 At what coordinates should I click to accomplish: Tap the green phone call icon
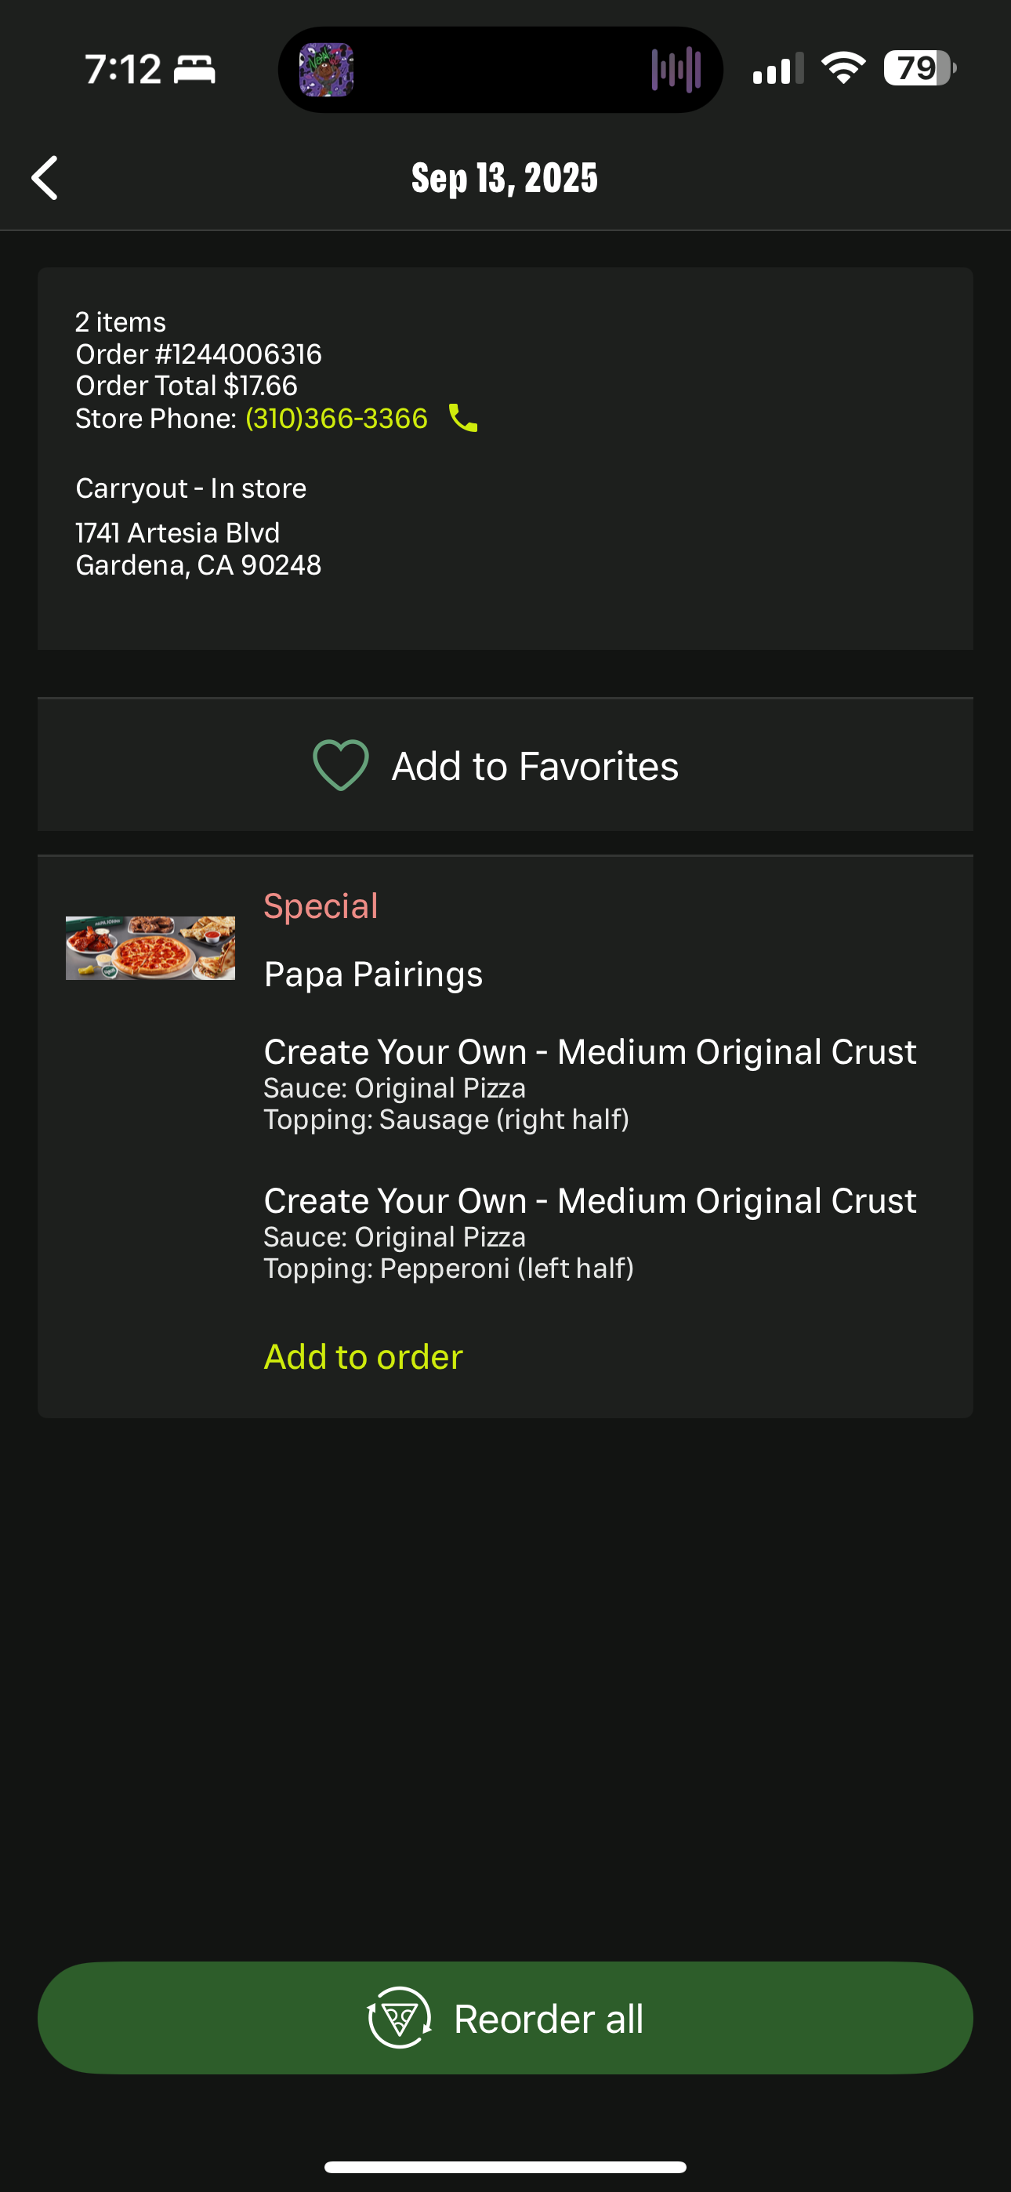pyautogui.click(x=463, y=418)
